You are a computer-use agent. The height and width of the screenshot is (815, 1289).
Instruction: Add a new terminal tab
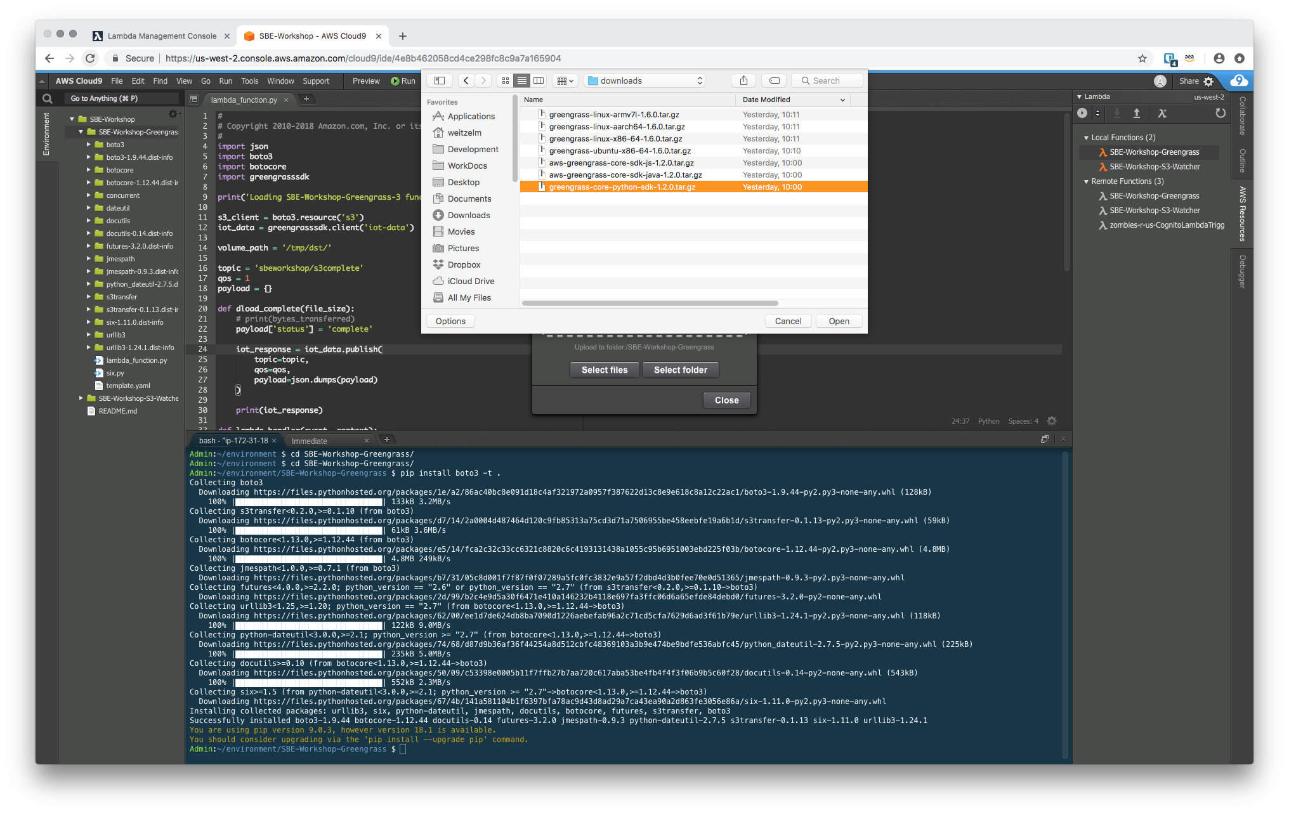point(386,440)
